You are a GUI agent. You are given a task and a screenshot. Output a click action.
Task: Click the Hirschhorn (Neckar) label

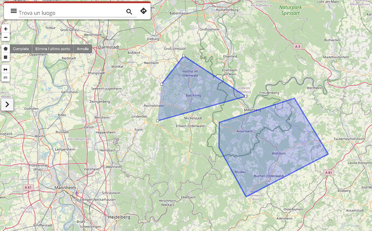point(167,202)
